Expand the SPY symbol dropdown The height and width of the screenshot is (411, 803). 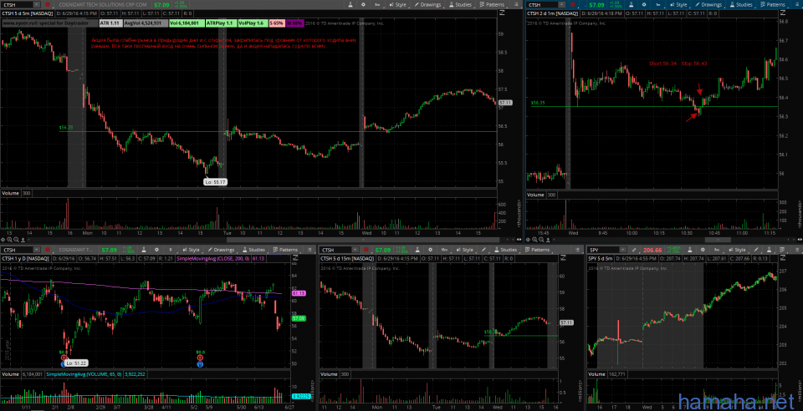[x=622, y=250]
